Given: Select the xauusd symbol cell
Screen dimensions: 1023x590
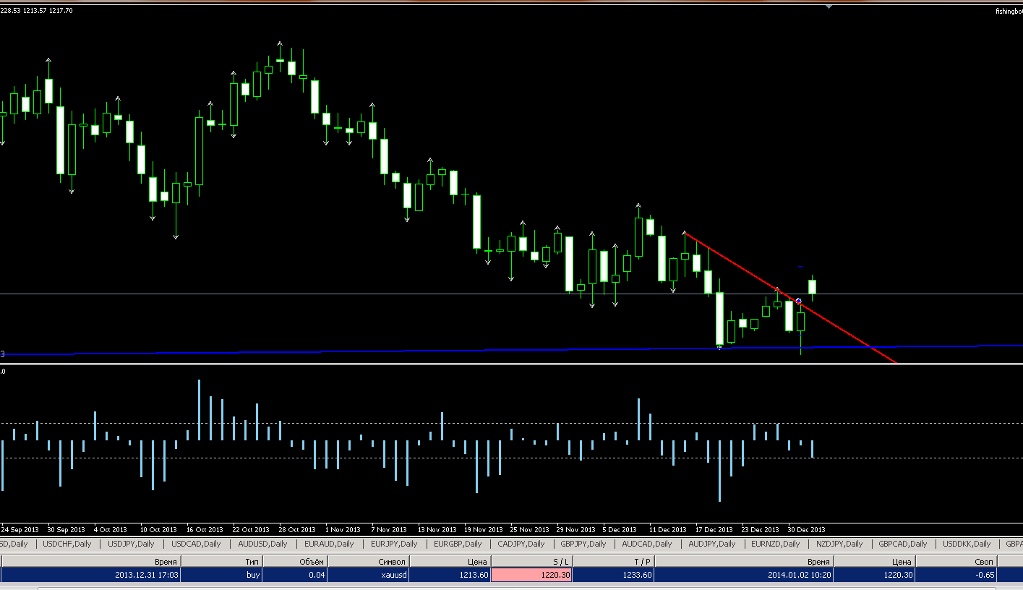Looking at the screenshot, I should coord(369,576).
